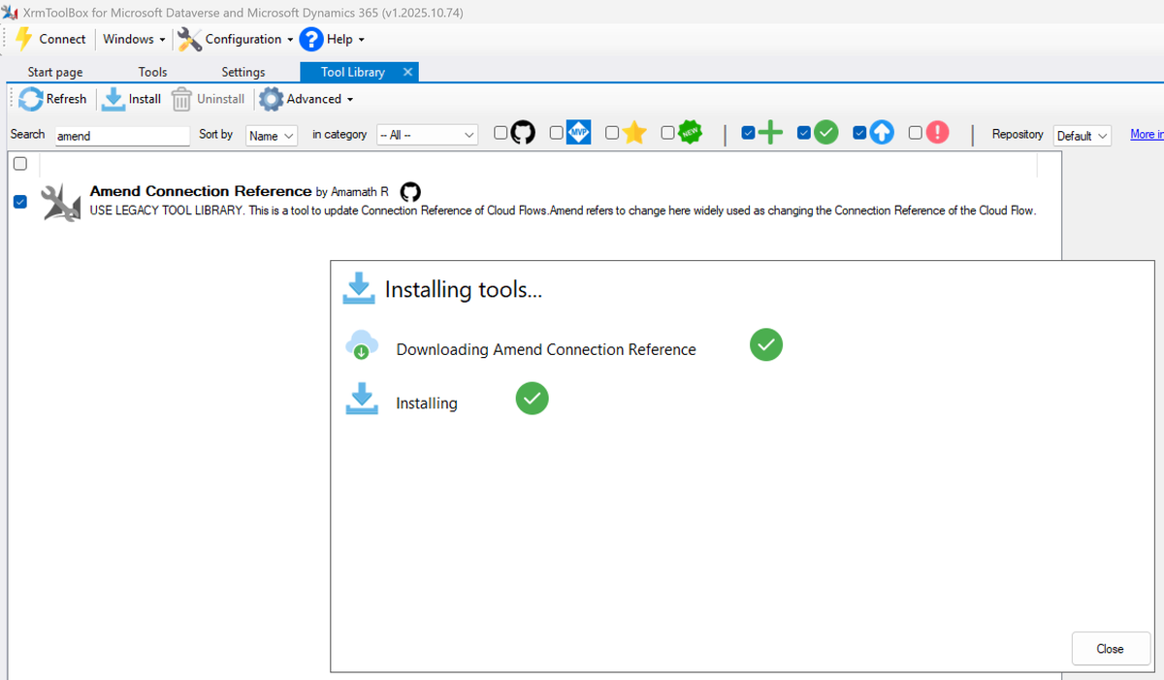Image resolution: width=1164 pixels, height=680 pixels.
Task: Switch to the Settings tab
Action: 243,72
